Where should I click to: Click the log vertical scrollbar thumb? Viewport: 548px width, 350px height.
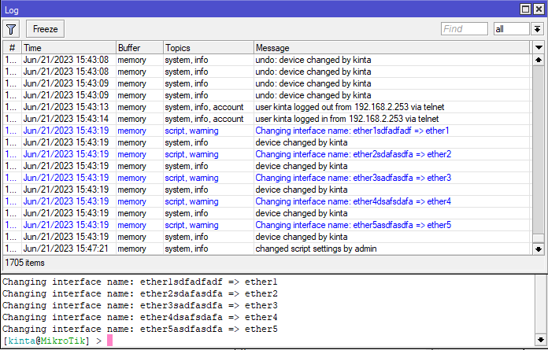point(539,238)
